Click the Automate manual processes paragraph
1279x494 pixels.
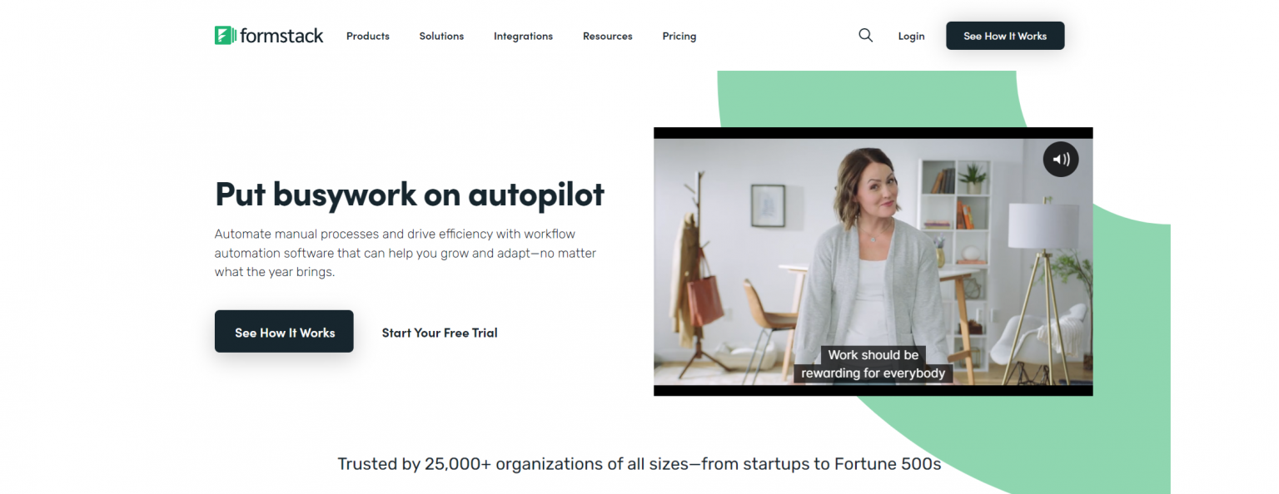tap(406, 253)
